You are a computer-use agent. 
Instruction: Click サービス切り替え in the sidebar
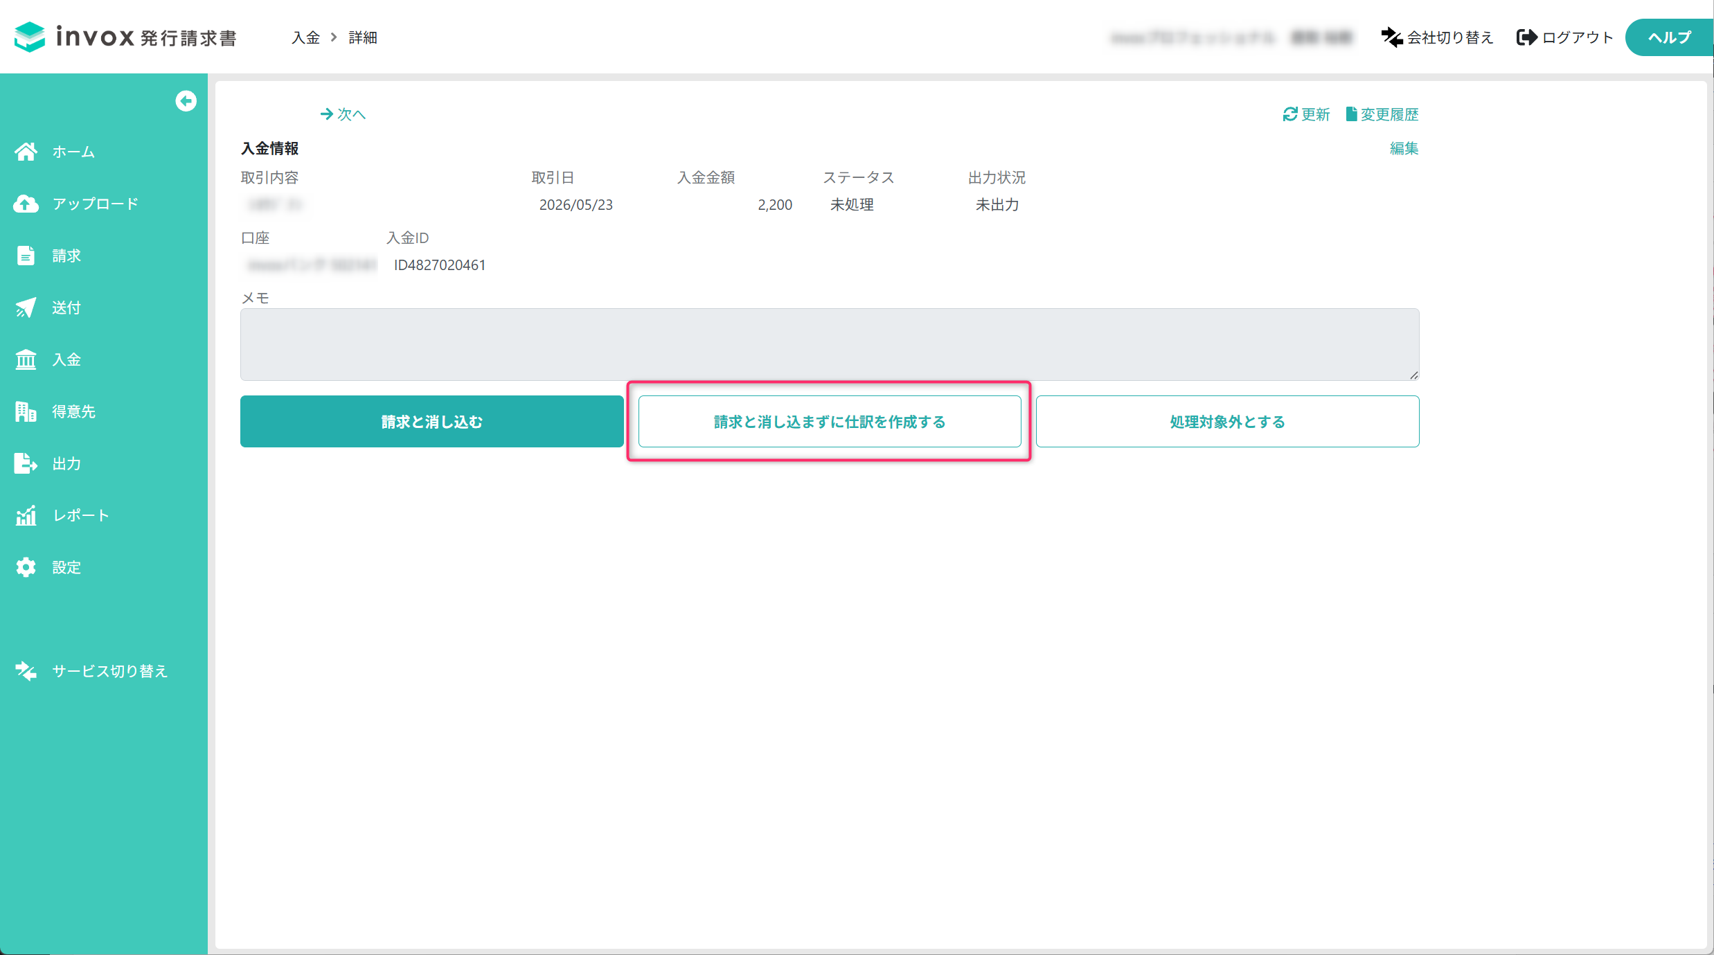[x=91, y=671]
